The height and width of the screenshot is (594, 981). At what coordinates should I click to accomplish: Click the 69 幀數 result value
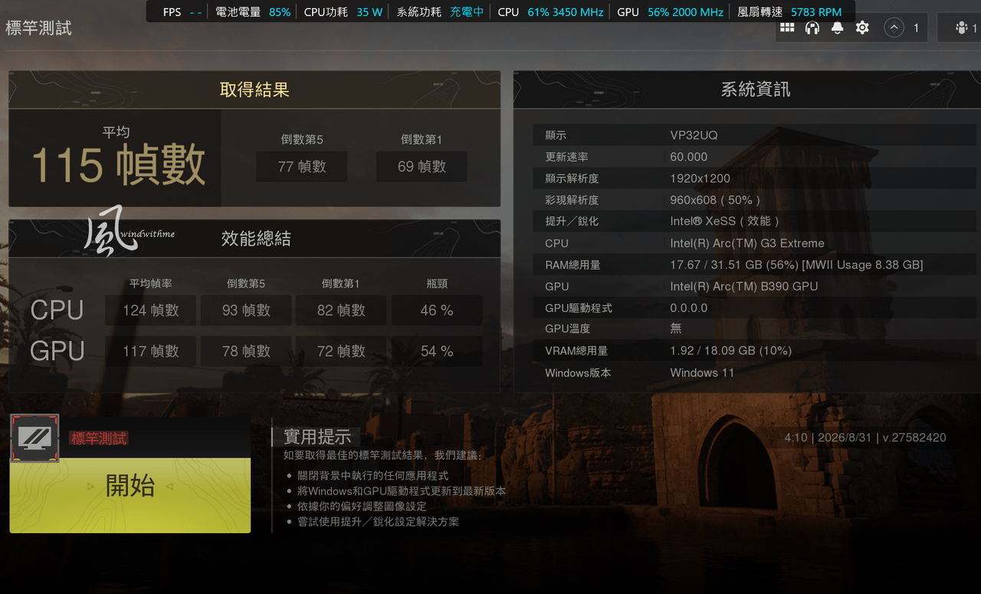[422, 166]
